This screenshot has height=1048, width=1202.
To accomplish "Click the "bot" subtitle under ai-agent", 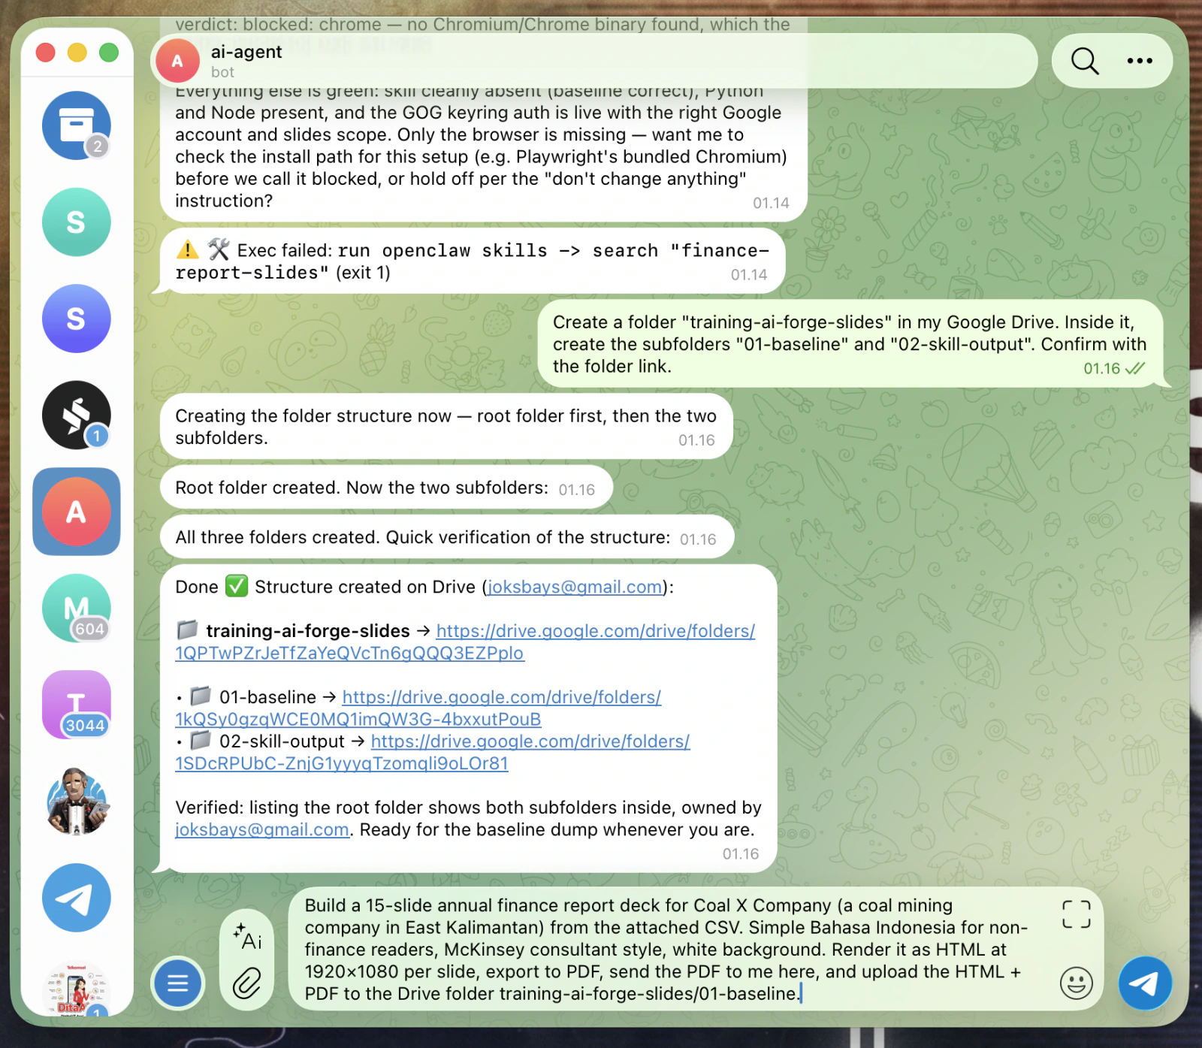I will click(222, 72).
